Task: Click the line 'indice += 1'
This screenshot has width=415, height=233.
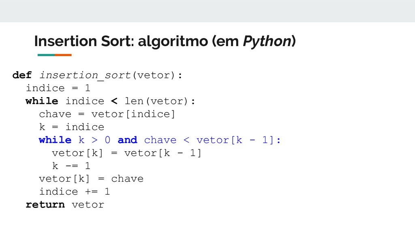Action: 75,191
